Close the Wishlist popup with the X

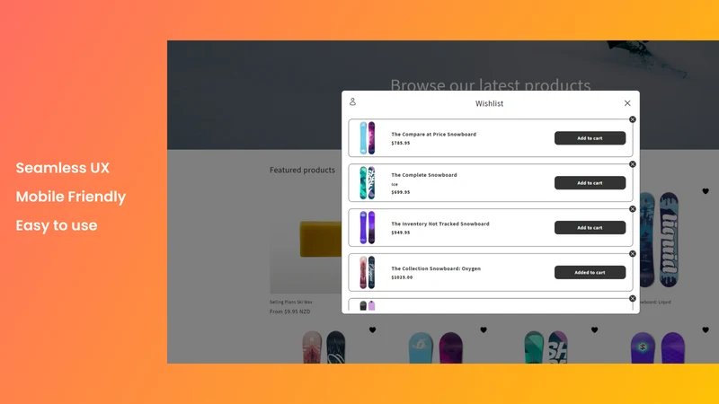click(627, 103)
